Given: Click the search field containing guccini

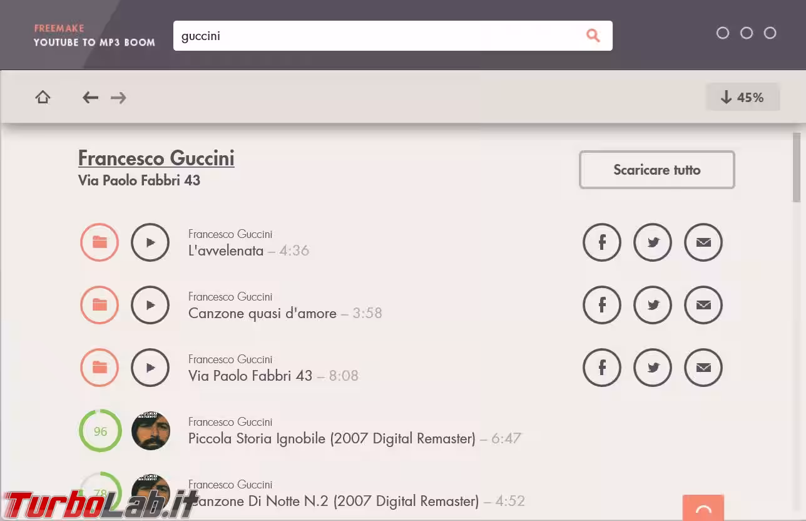Looking at the screenshot, I should pos(393,36).
